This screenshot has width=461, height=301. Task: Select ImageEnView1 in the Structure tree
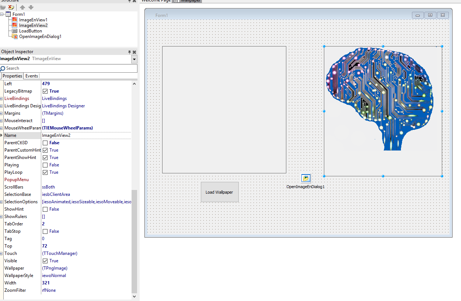pos(33,20)
